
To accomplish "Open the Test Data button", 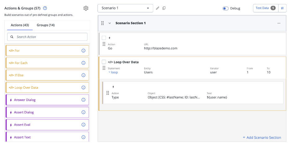I will pos(266,8).
